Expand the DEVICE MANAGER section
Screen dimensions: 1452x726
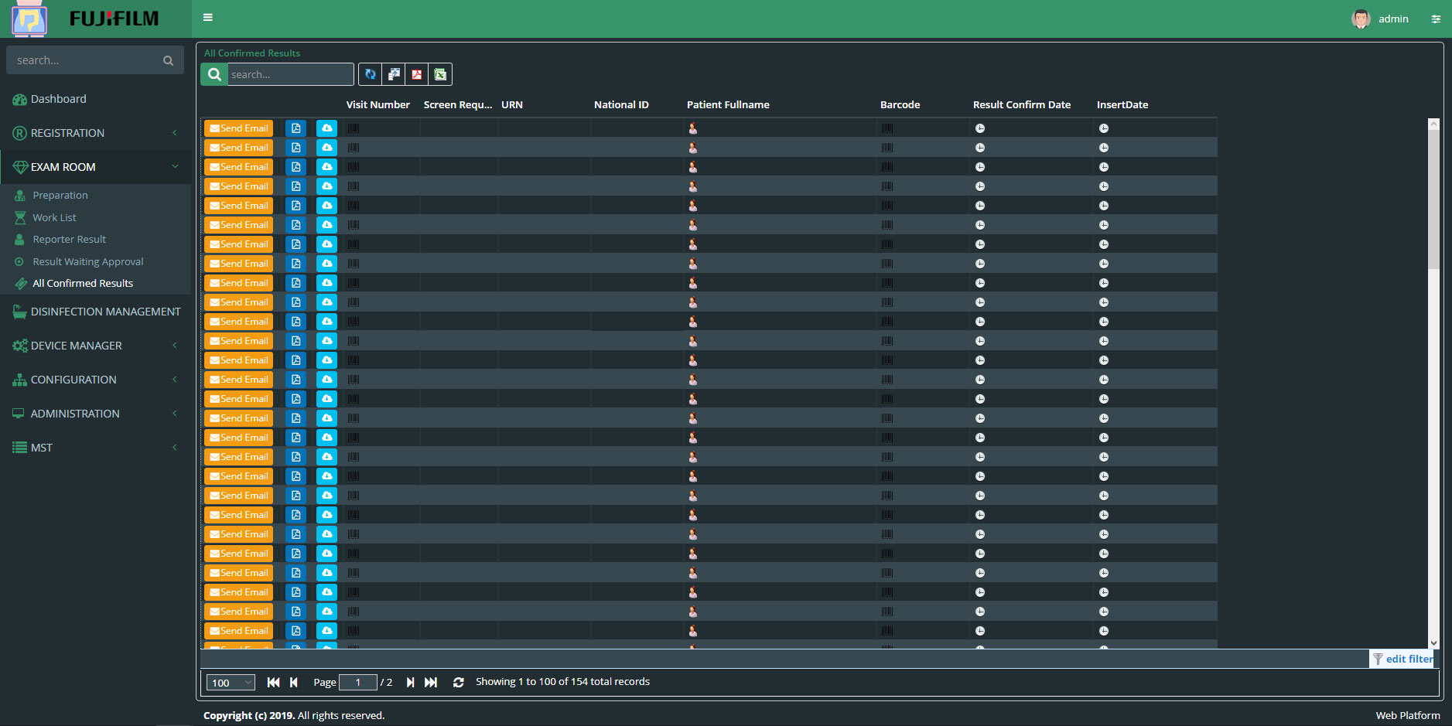click(x=95, y=346)
